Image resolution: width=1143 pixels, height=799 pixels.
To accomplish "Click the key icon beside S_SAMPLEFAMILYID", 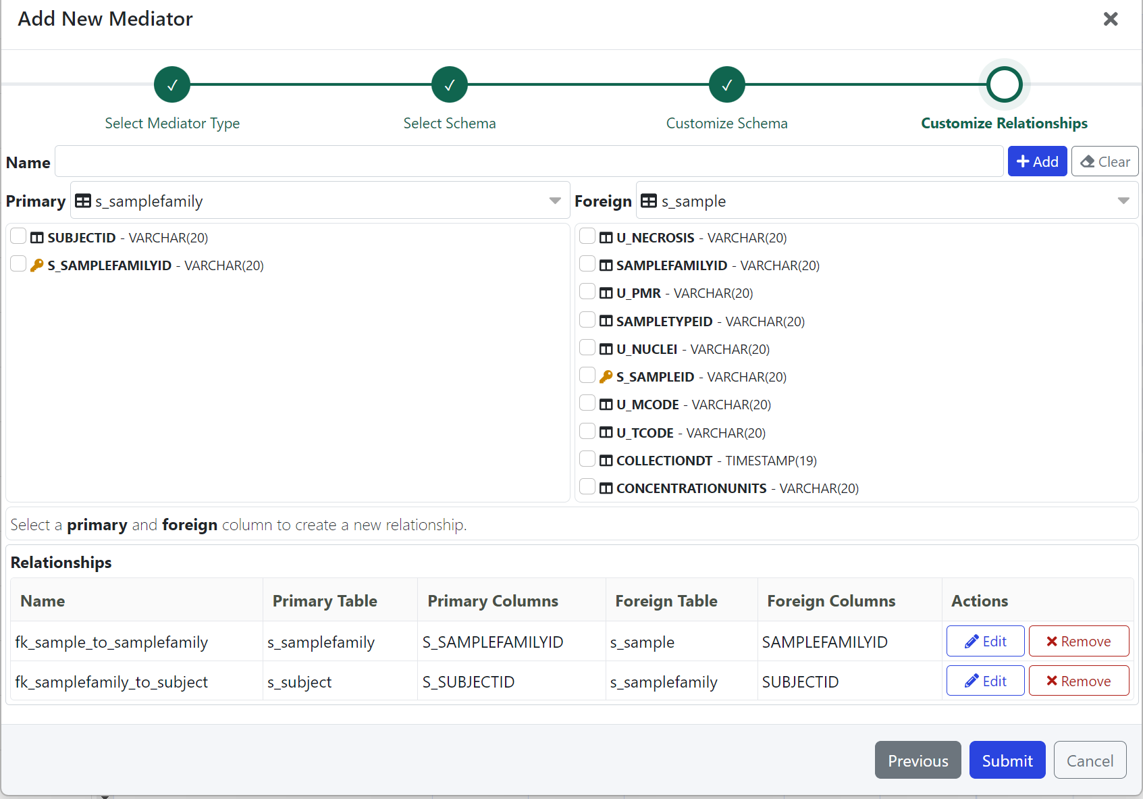I will [x=37, y=265].
